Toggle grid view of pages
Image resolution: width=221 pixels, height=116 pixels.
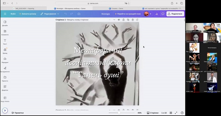170,113
